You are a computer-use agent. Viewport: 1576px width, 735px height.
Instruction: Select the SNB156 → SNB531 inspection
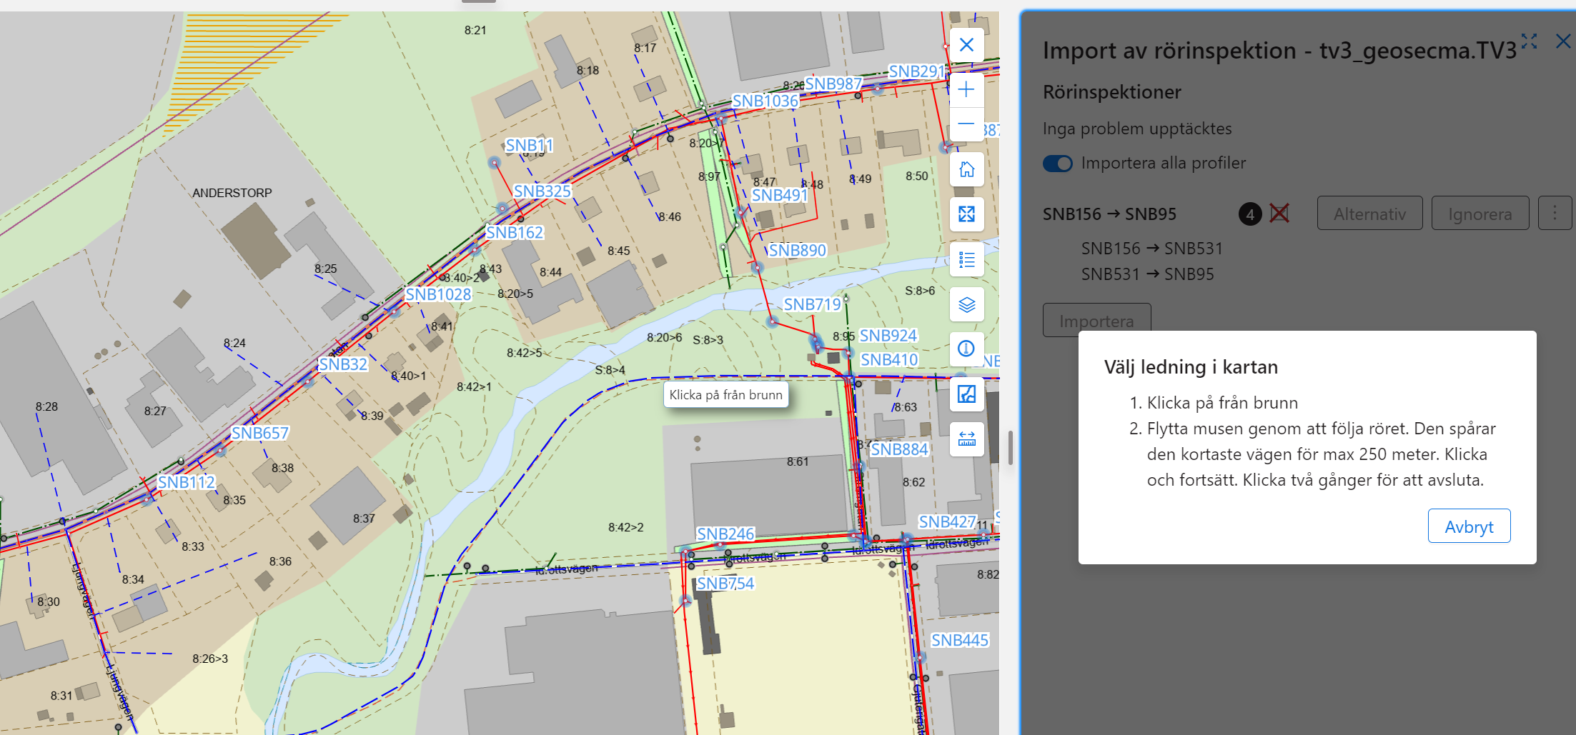point(1151,249)
